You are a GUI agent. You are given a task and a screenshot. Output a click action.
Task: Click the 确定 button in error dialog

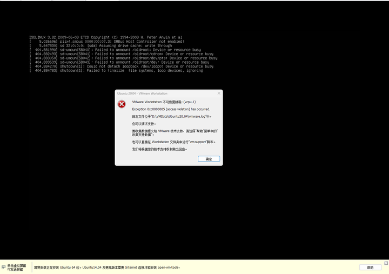click(x=209, y=159)
